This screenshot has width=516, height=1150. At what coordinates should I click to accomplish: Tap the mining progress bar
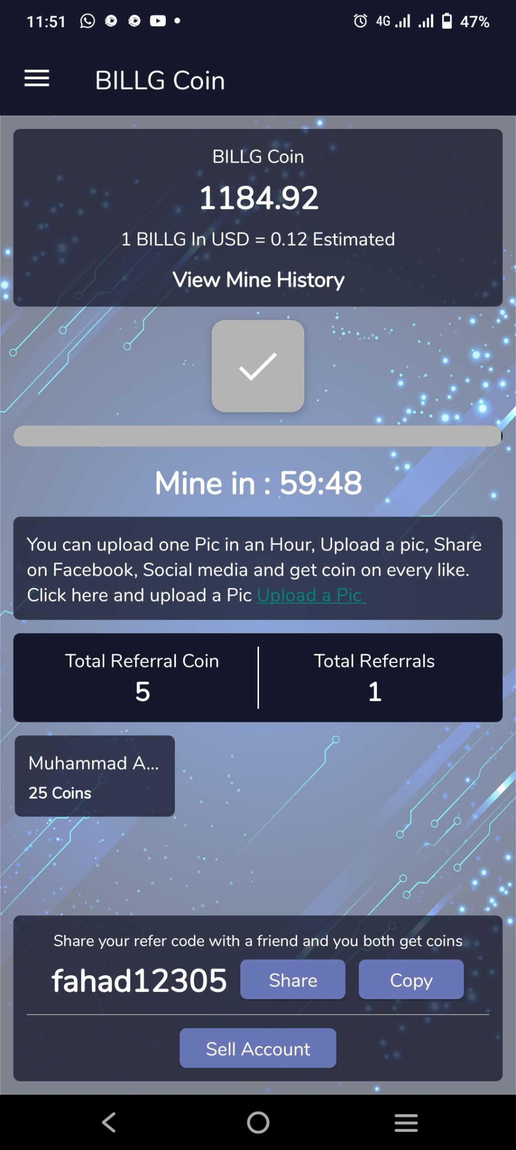pos(258,436)
